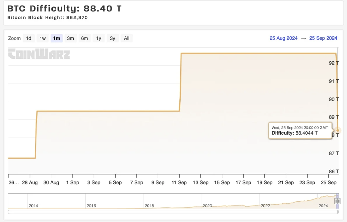Image resolution: width=347 pixels, height=222 pixels.
Task: Click the '11 Sep' x-axis label
Action: coord(179,182)
